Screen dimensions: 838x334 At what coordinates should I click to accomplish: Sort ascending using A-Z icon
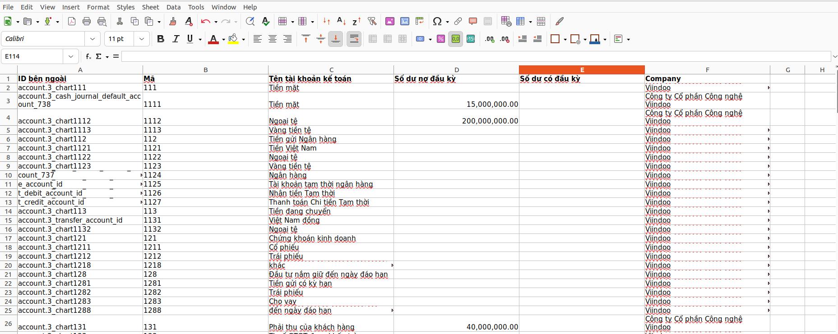point(342,21)
